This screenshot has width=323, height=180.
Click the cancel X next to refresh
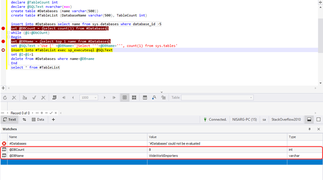14,97
